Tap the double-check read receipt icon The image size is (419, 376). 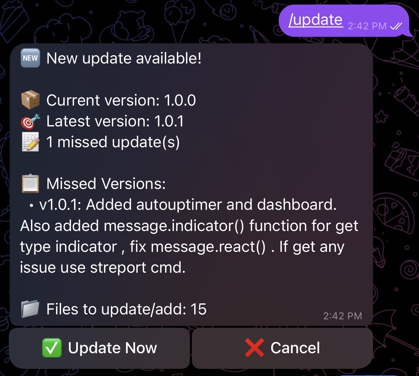[x=396, y=26]
